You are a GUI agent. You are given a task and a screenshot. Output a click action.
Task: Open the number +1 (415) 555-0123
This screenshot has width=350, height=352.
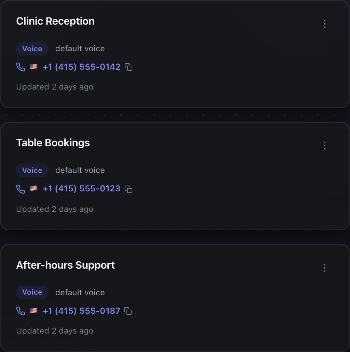tap(81, 189)
